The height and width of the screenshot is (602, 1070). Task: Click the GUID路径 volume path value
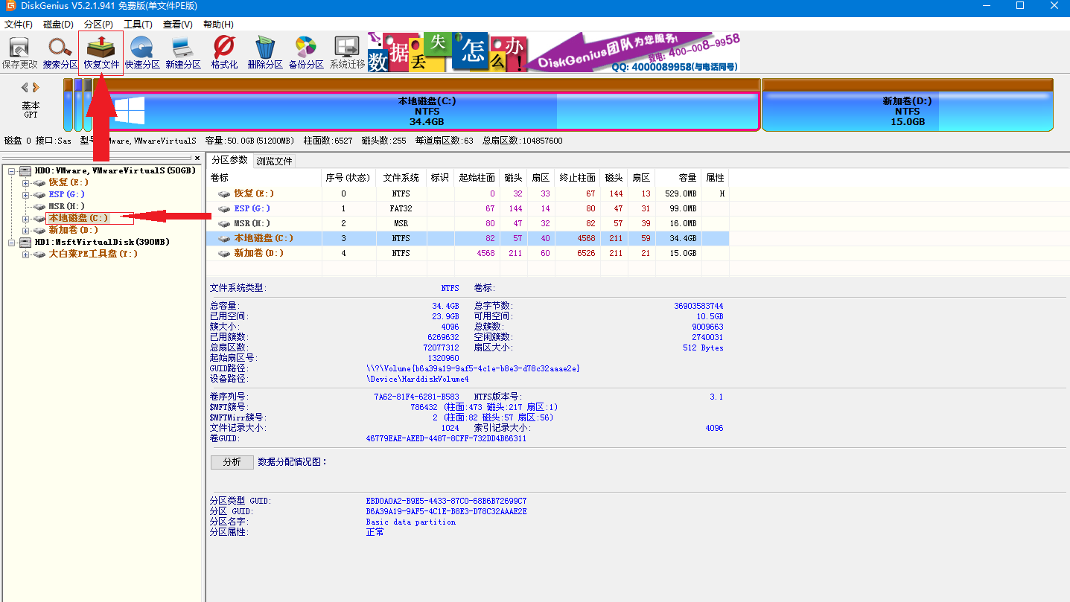(x=473, y=368)
